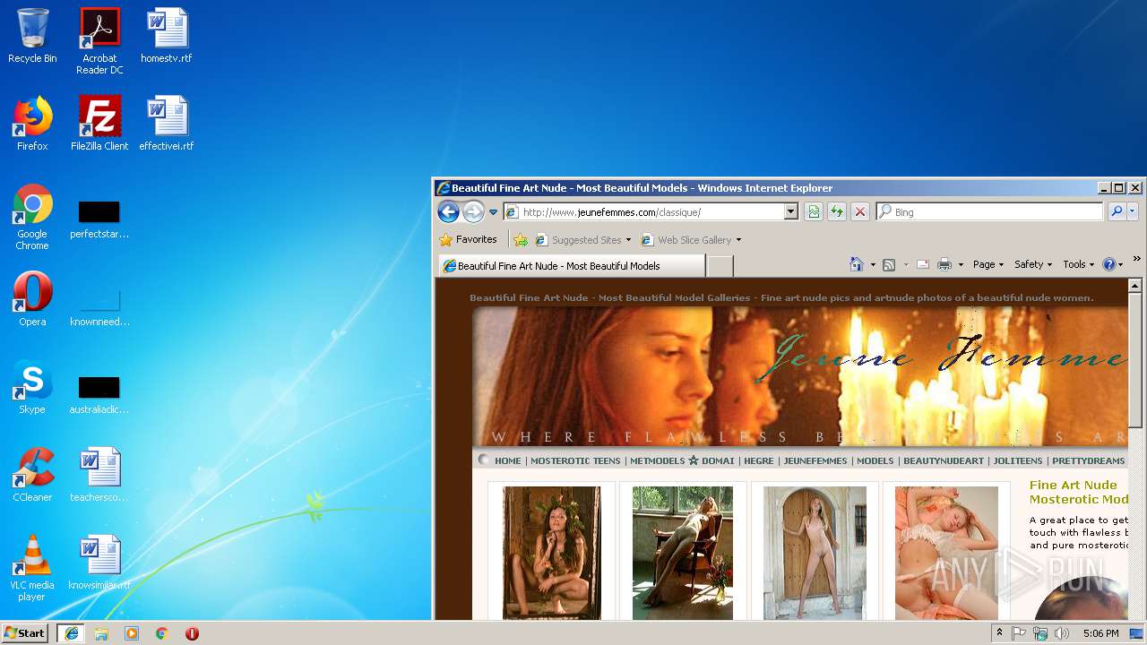The width and height of the screenshot is (1147, 645).
Task: Click the volume speaker icon in tray
Action: tap(1062, 633)
